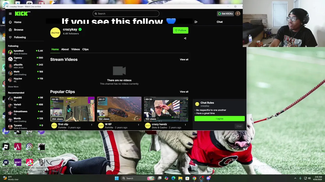This screenshot has height=182, width=325.
Task: Switch to the Videos tab
Action: tap(75, 49)
